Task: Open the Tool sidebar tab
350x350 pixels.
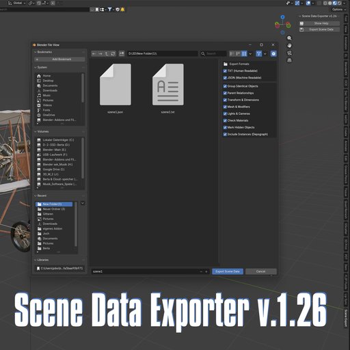Action: tap(346, 18)
